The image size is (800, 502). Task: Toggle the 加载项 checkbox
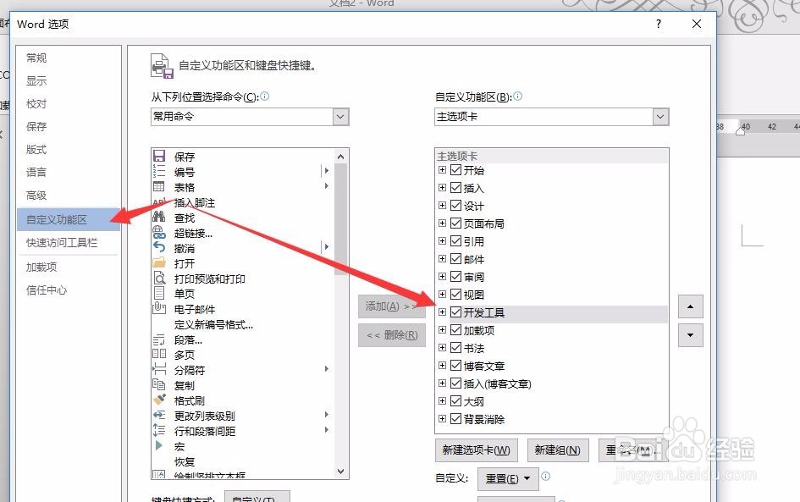[455, 329]
